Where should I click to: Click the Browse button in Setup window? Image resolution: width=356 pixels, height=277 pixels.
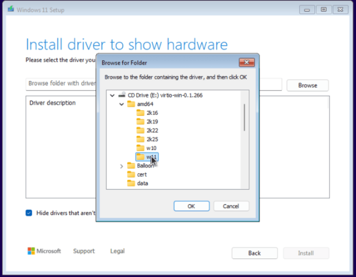click(308, 85)
